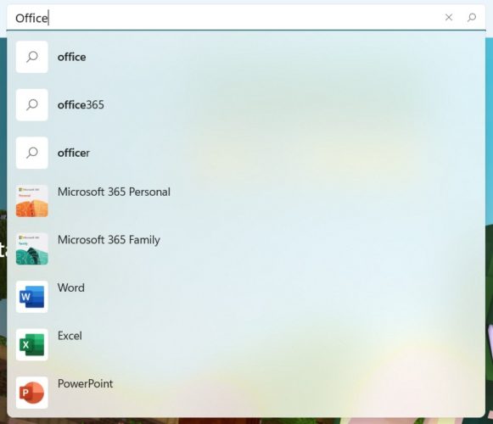Open the Microsoft 365 Personal thumbnail

point(32,201)
